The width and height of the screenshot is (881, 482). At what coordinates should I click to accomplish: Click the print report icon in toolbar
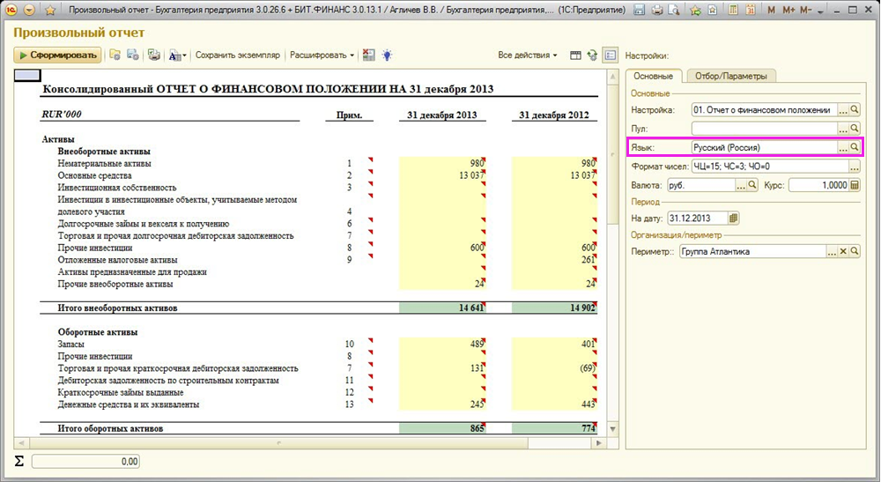(154, 55)
